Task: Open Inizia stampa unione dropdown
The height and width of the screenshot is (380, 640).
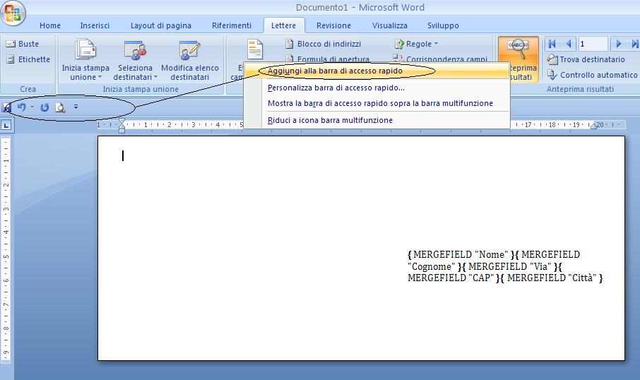Action: tap(85, 60)
